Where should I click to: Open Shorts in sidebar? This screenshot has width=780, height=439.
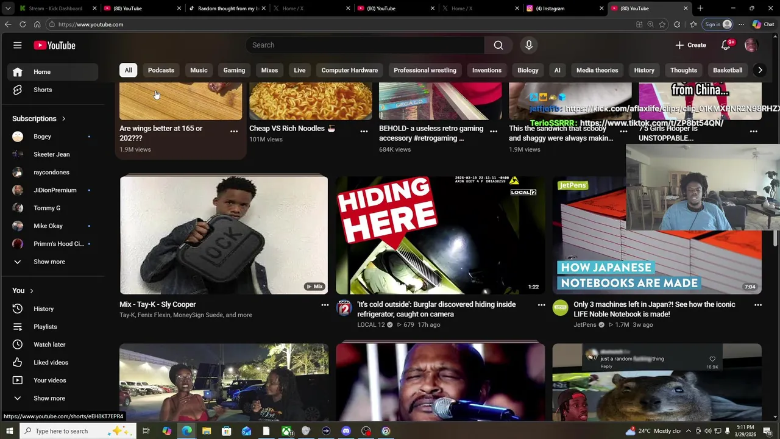coord(52,90)
